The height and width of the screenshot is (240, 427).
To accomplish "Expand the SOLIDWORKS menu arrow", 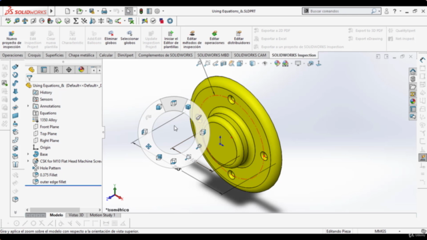I will [51, 11].
